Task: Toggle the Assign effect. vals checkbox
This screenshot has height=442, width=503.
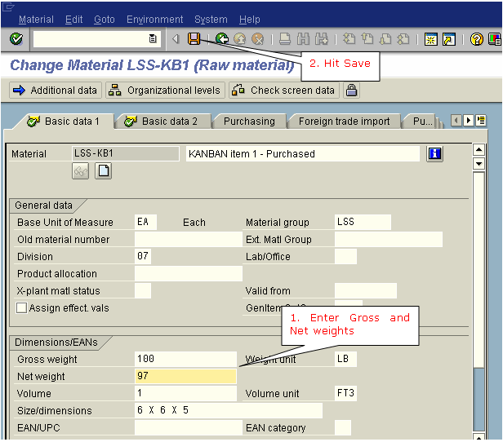Action: 22,308
